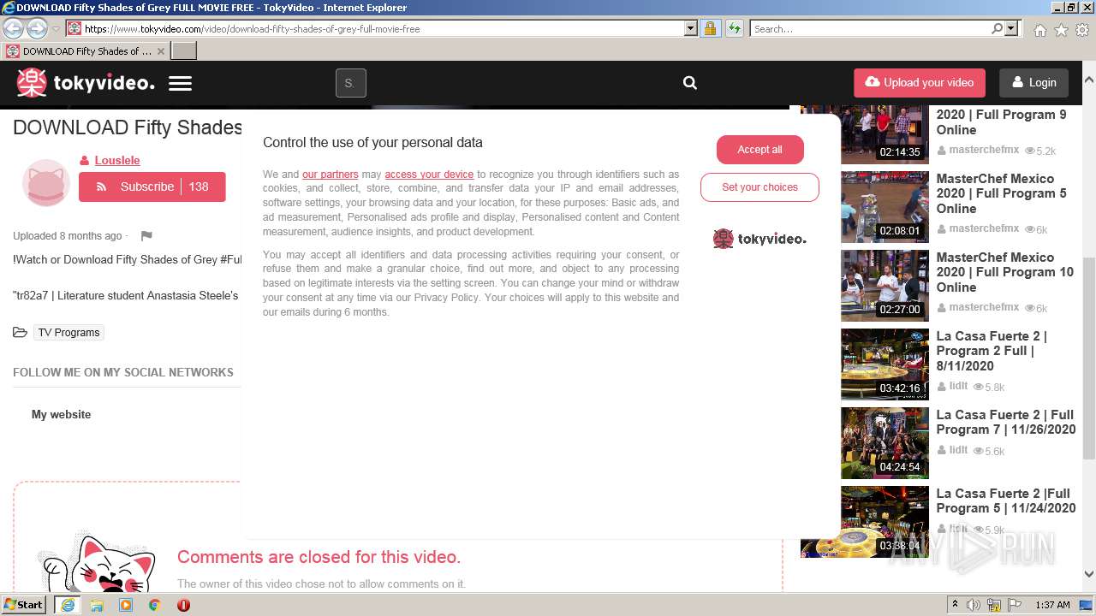The height and width of the screenshot is (616, 1096).
Task: Click the IE Home icon
Action: coord(1039,30)
